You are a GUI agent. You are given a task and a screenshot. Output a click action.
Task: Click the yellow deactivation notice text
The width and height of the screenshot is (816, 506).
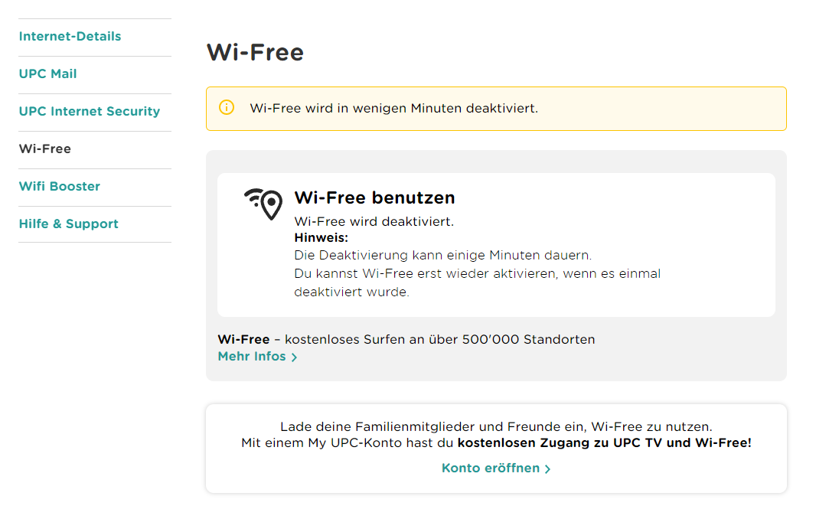(x=393, y=109)
